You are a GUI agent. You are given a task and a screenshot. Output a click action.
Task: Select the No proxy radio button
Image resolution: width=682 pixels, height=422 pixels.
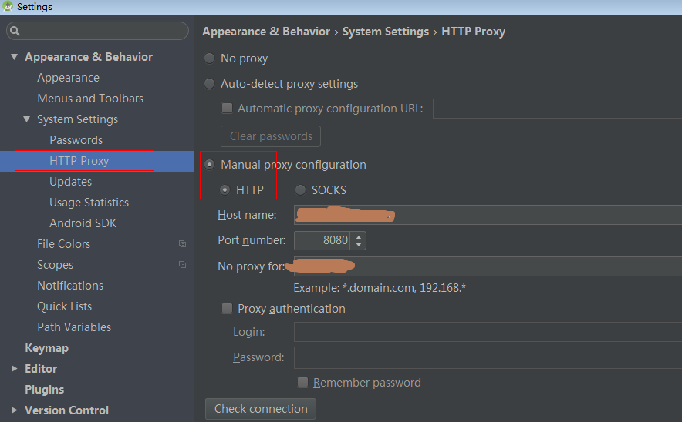[210, 59]
